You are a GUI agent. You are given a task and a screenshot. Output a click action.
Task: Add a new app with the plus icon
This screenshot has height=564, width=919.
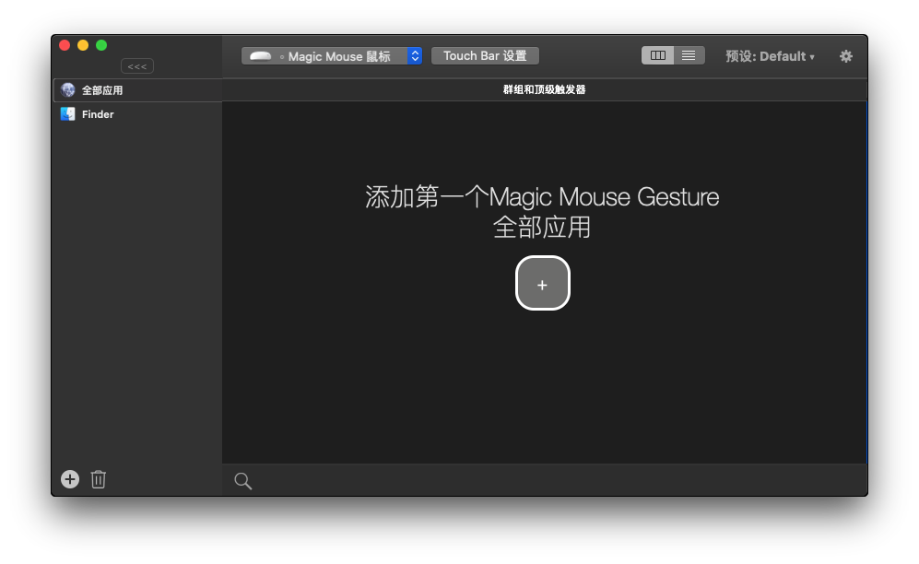coord(70,479)
